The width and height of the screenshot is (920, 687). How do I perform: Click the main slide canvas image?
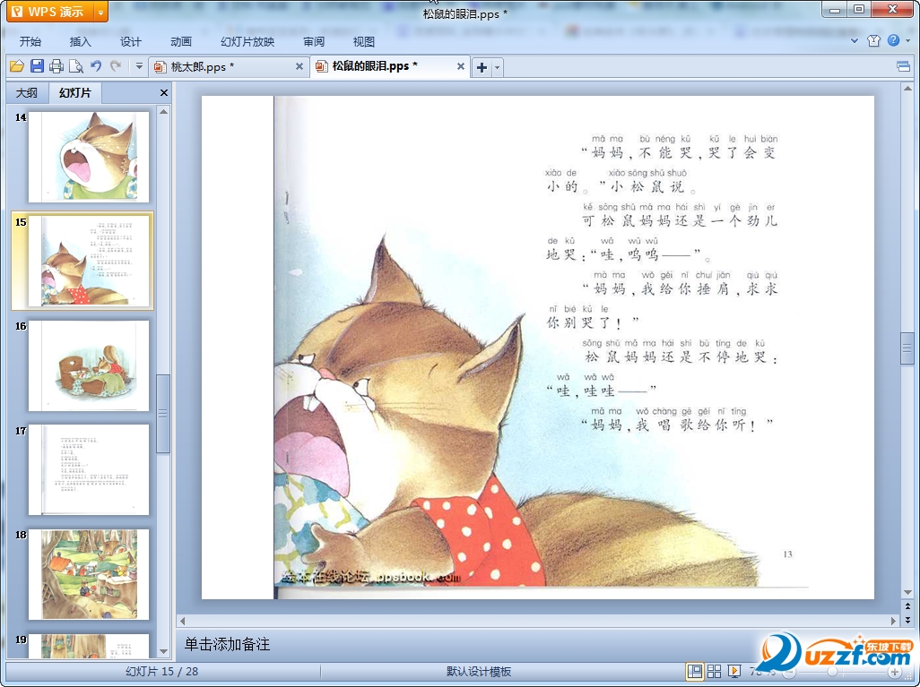click(x=538, y=347)
